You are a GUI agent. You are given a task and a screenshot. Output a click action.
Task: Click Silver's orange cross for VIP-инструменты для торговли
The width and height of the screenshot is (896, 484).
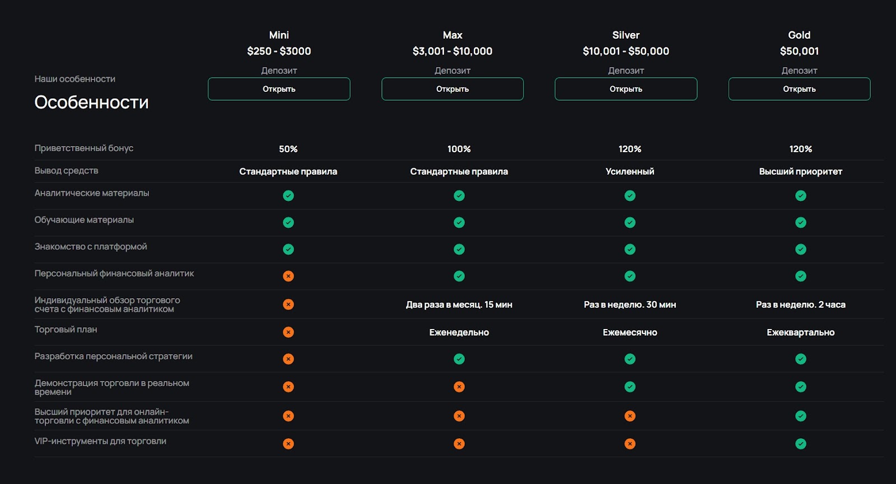point(630,444)
